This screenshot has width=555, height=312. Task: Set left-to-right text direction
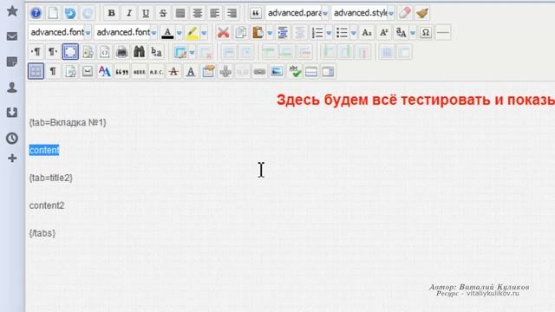36,52
